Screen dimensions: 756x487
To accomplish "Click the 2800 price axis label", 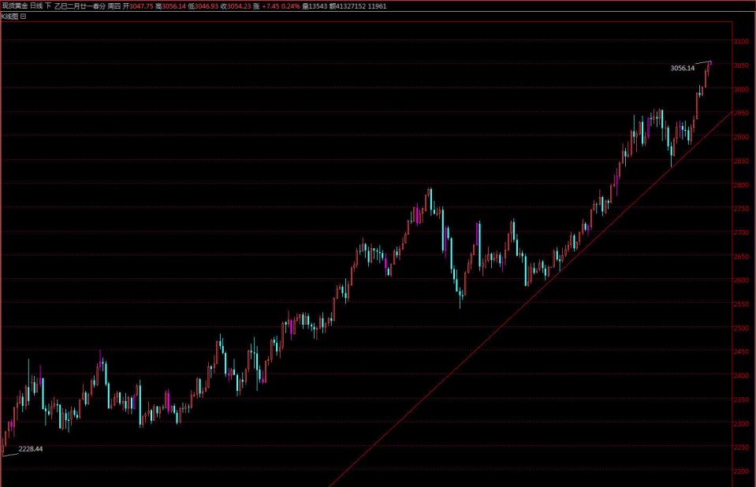I will tap(740, 184).
